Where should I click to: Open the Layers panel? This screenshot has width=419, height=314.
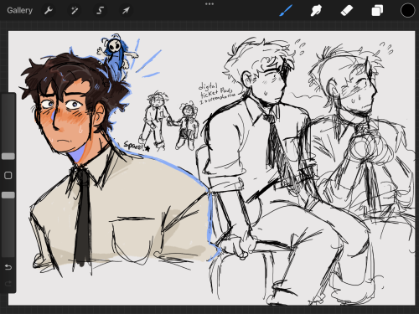377,11
